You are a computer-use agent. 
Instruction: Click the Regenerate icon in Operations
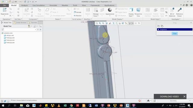(x=5, y=10)
